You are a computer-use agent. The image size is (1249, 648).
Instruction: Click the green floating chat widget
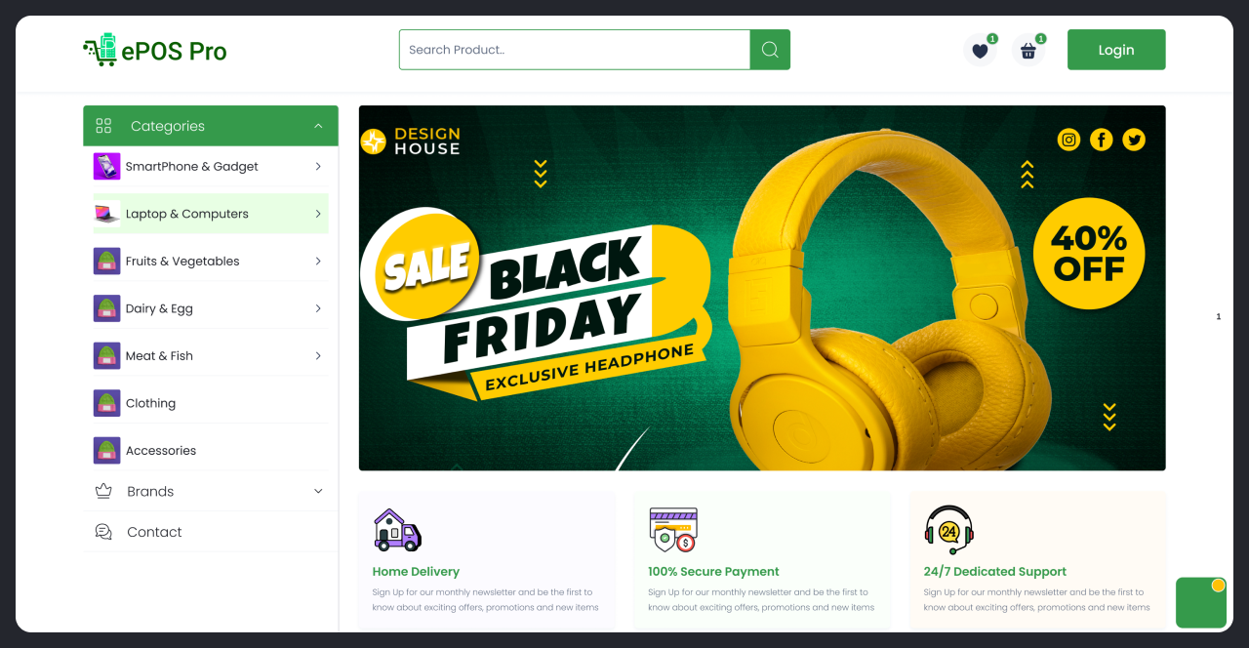[1201, 602]
